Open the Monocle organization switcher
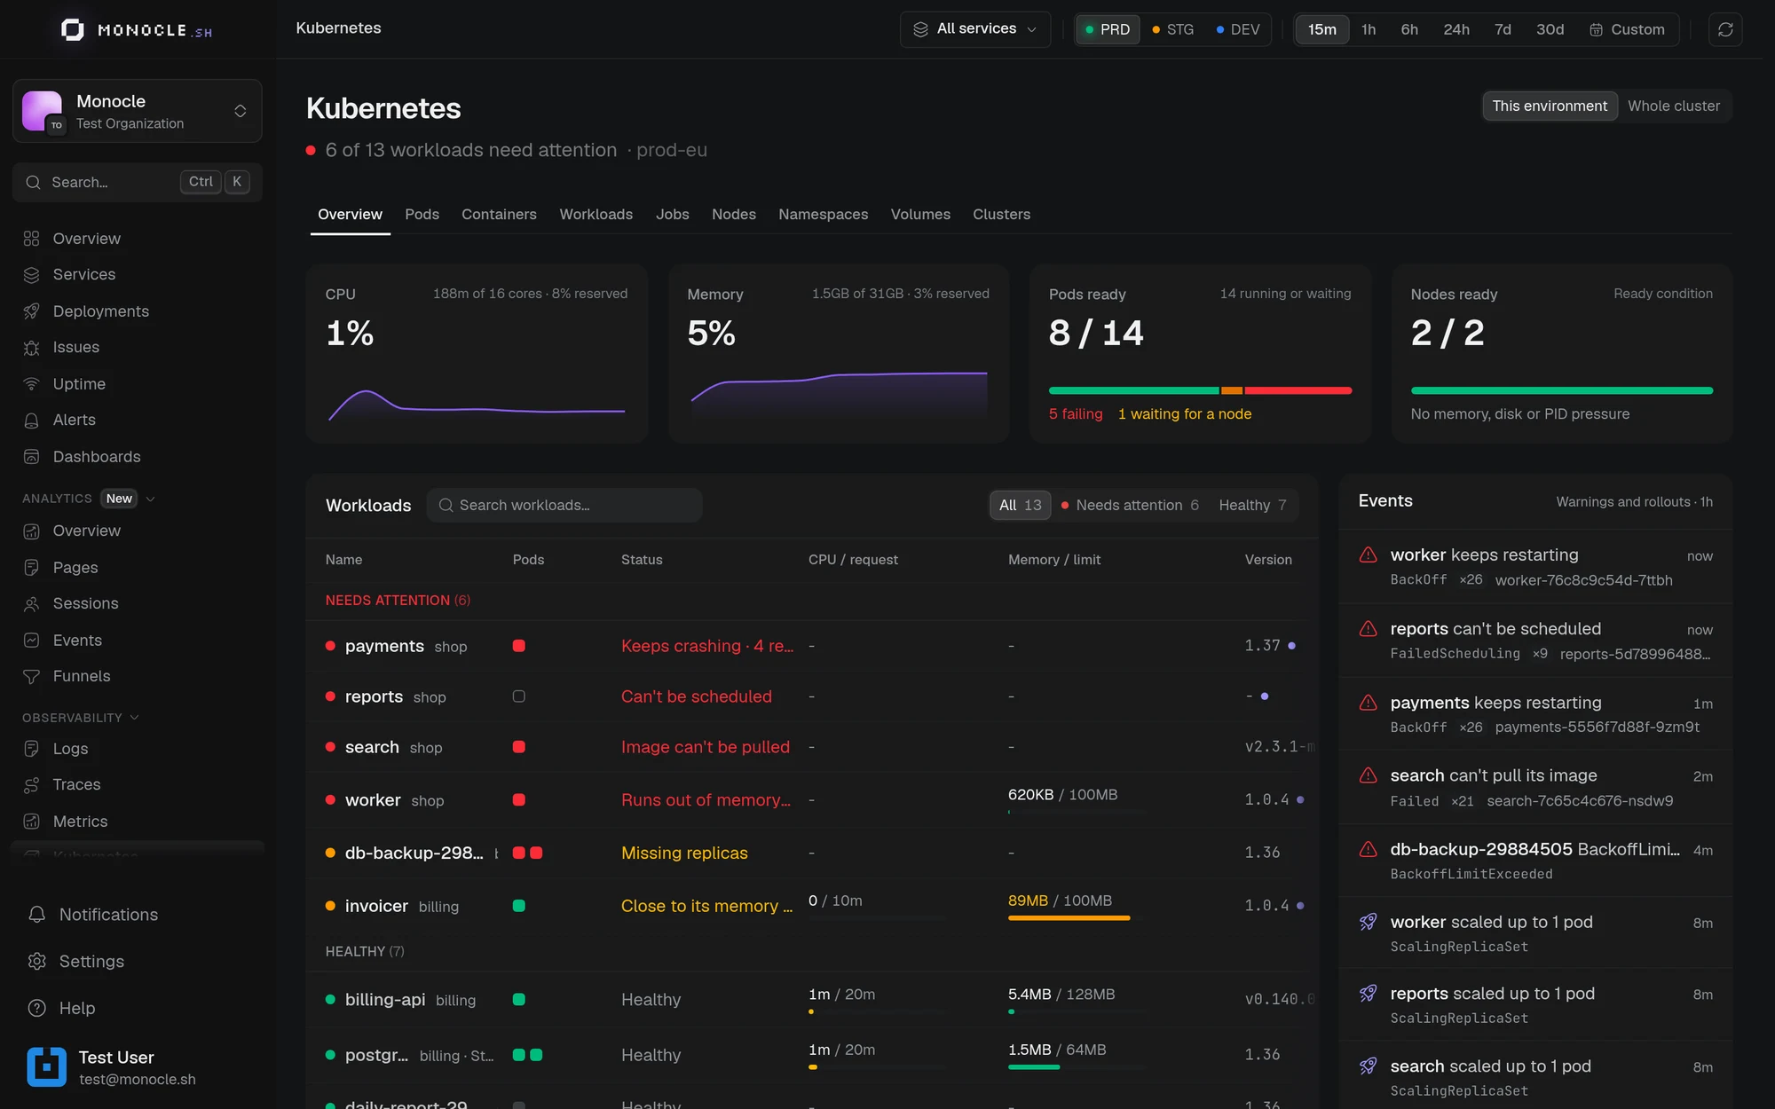 coord(138,111)
